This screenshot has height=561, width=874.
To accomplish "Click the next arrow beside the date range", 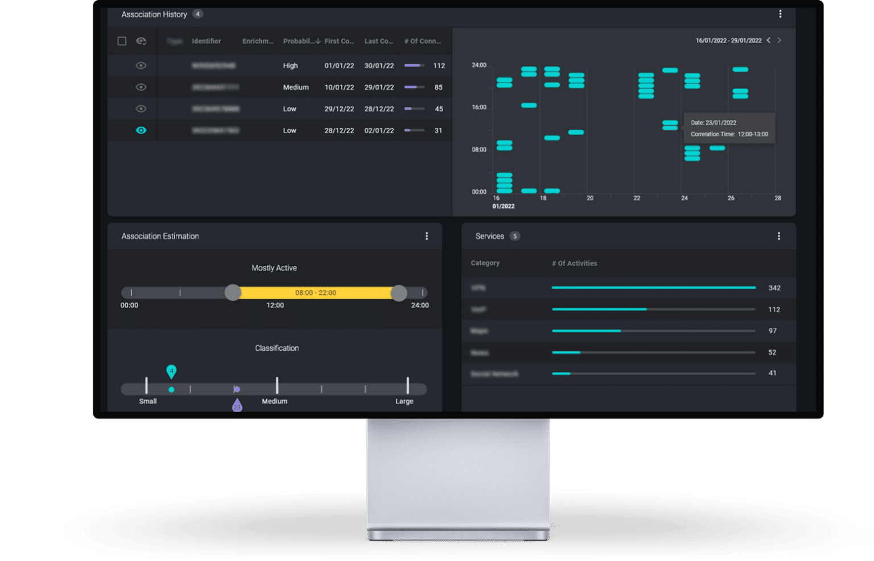I will pos(779,40).
